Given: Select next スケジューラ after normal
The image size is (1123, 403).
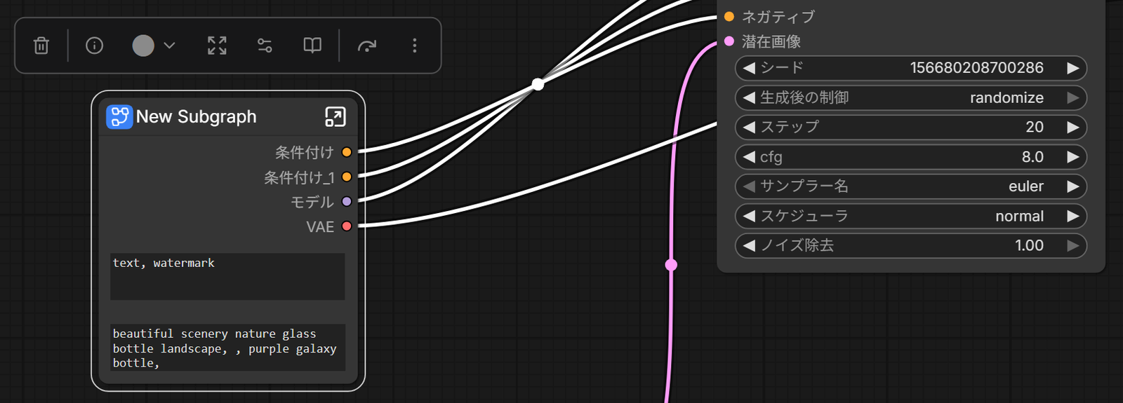Looking at the screenshot, I should pos(1072,216).
